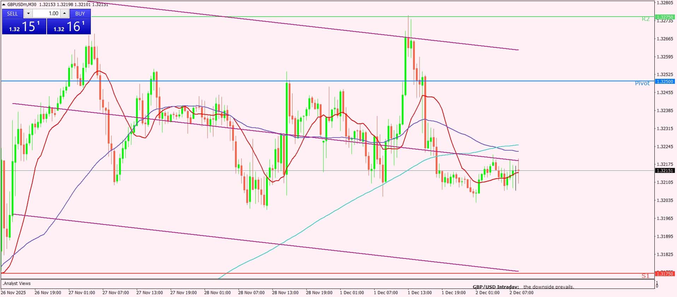
Task: Click the S1 price tag 1.31750
Action: click(664, 274)
